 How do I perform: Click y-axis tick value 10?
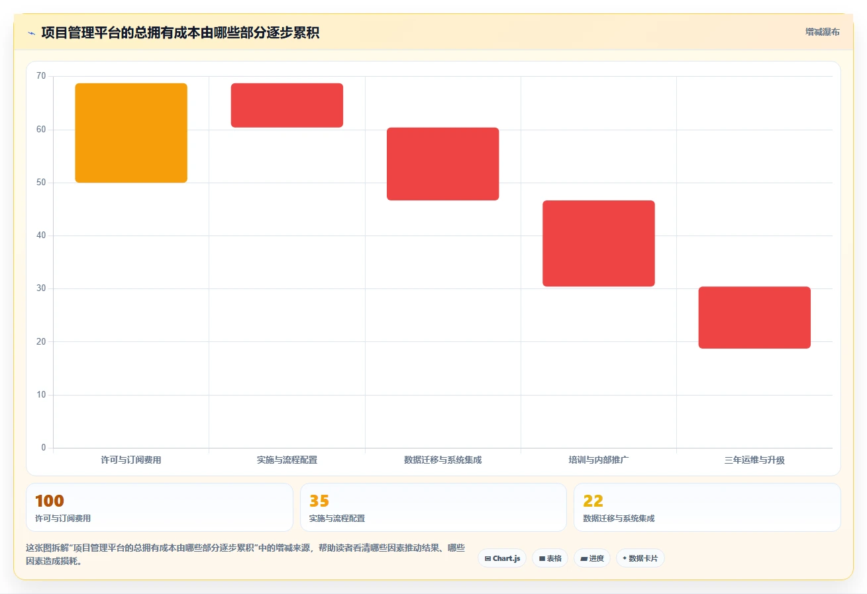click(x=41, y=395)
